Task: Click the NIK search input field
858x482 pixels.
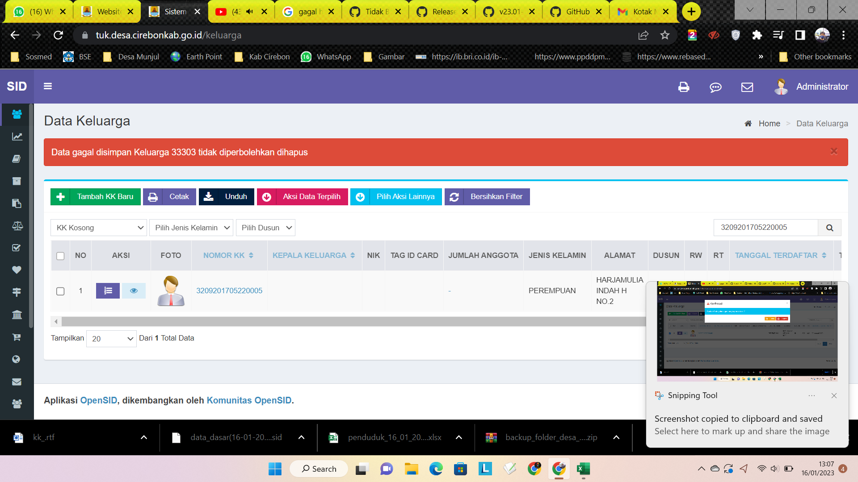Action: point(765,228)
